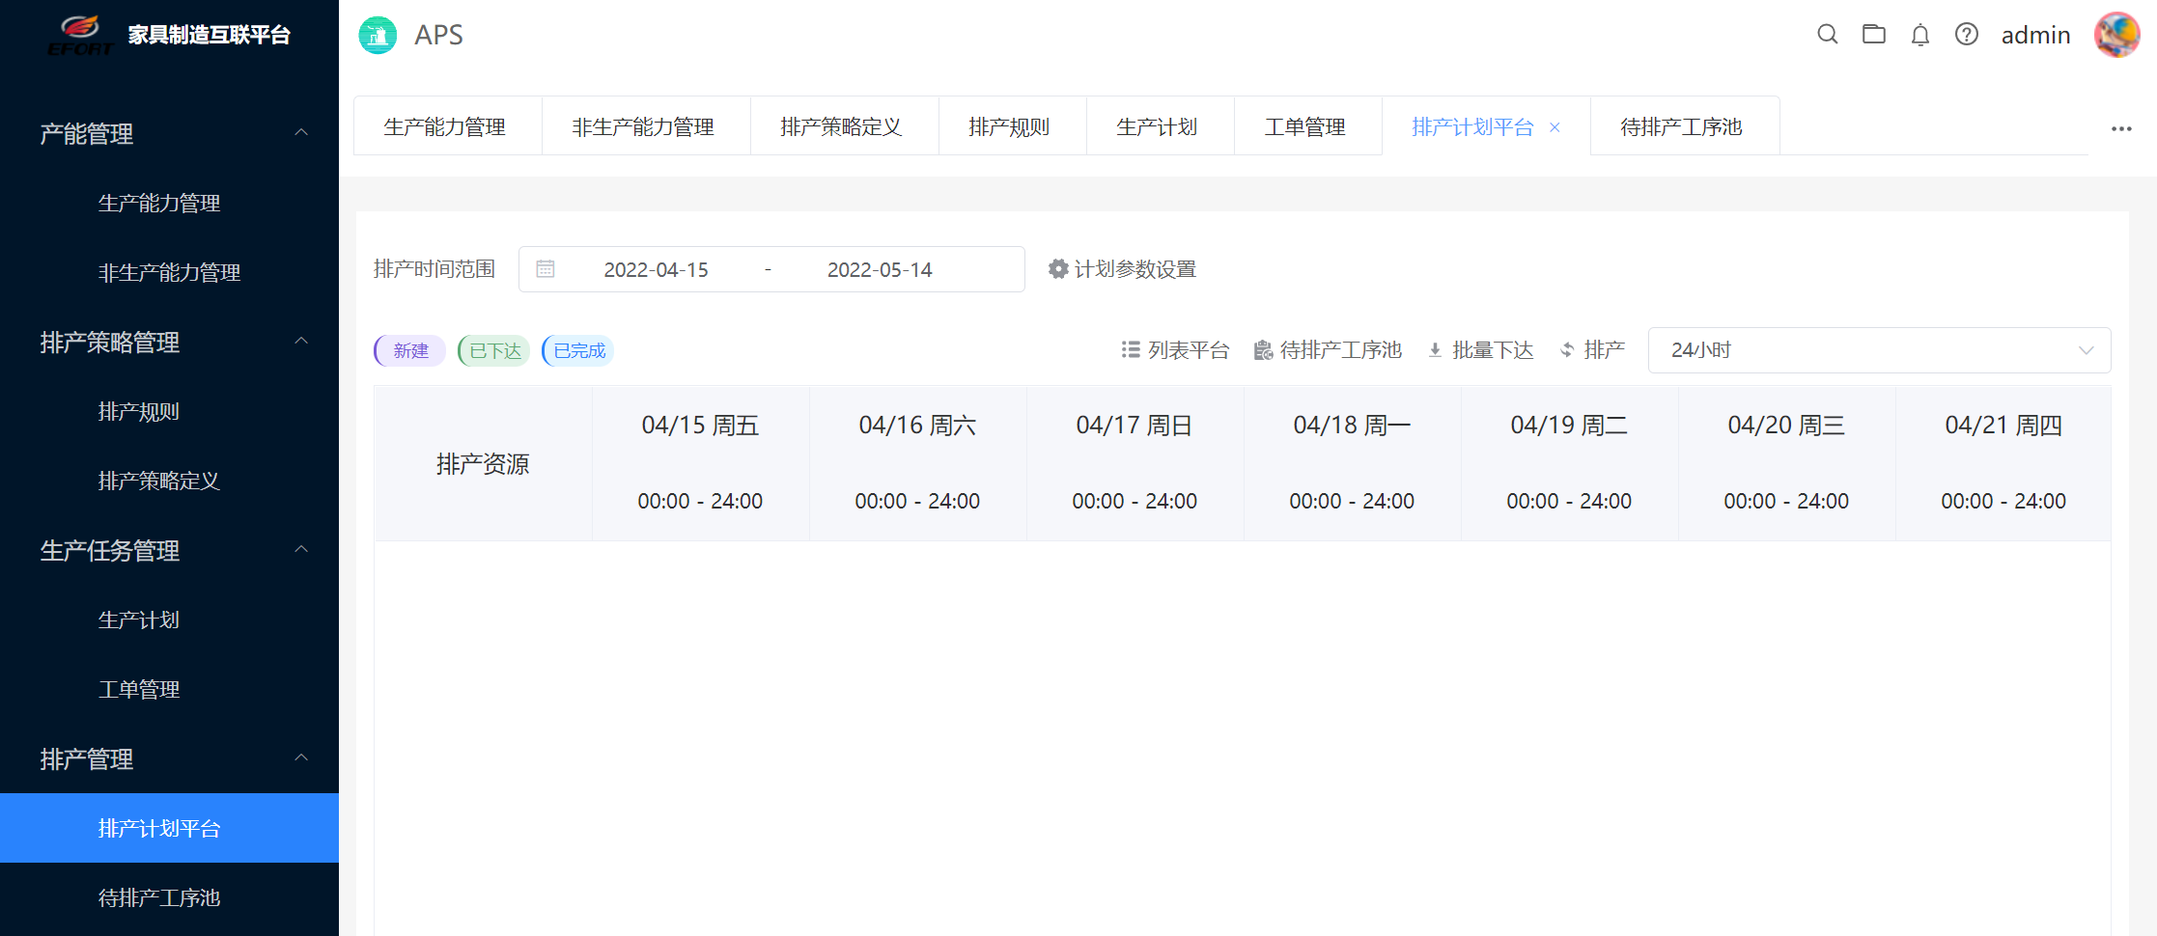Click the admin user avatar

click(2116, 35)
